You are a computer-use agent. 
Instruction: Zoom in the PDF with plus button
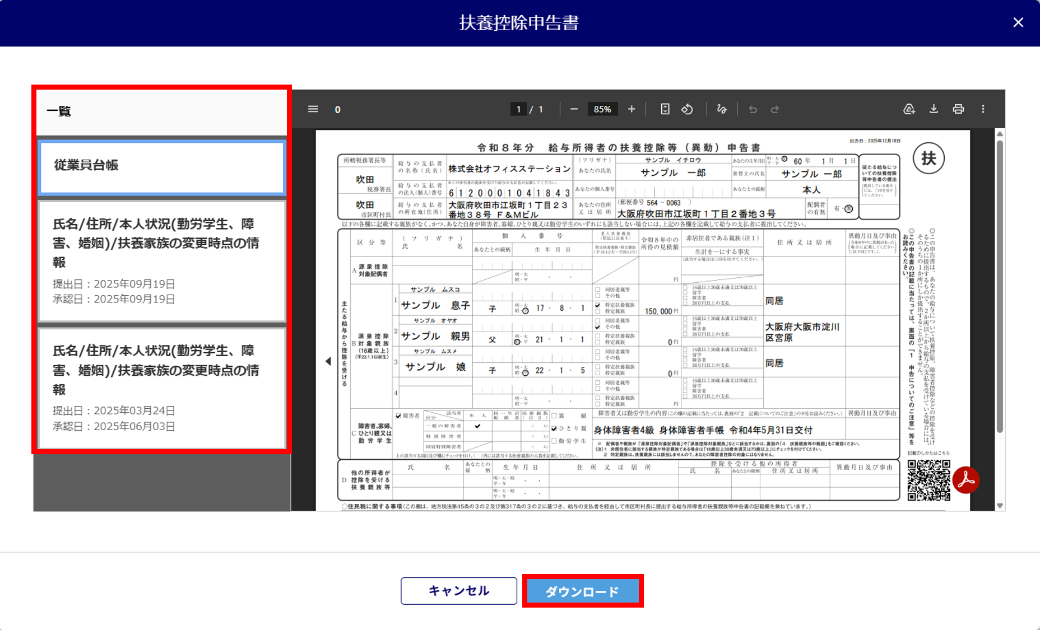point(632,109)
